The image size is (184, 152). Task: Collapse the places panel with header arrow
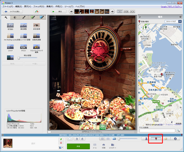[x=140, y=17]
